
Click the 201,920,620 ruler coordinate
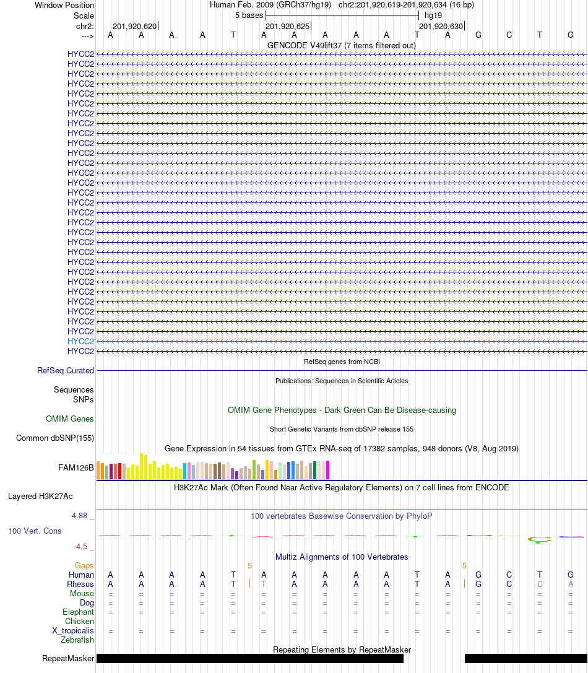pyautogui.click(x=135, y=26)
